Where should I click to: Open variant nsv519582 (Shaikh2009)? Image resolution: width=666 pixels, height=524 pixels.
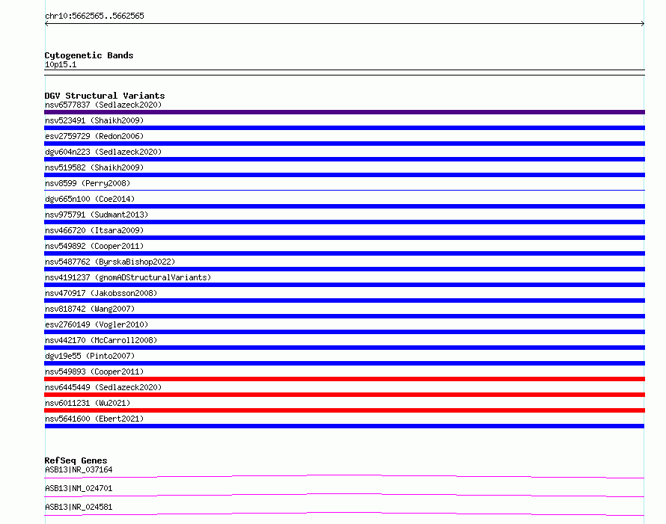click(94, 167)
